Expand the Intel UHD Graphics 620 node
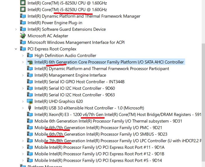This screenshot has height=167, width=205. click(23, 101)
